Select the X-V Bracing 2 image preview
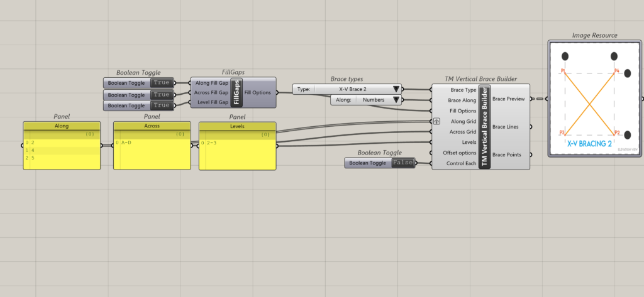The width and height of the screenshot is (644, 297). [x=591, y=99]
